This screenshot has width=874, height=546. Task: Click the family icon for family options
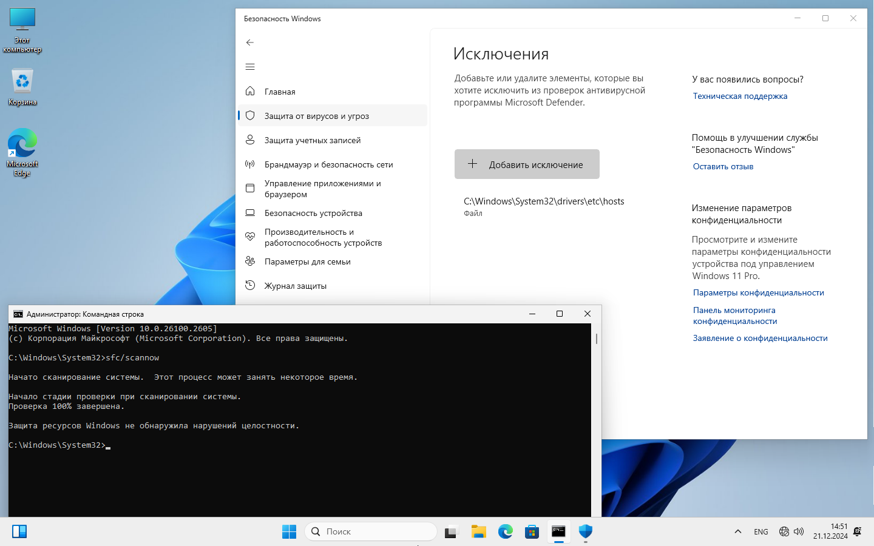(250, 261)
